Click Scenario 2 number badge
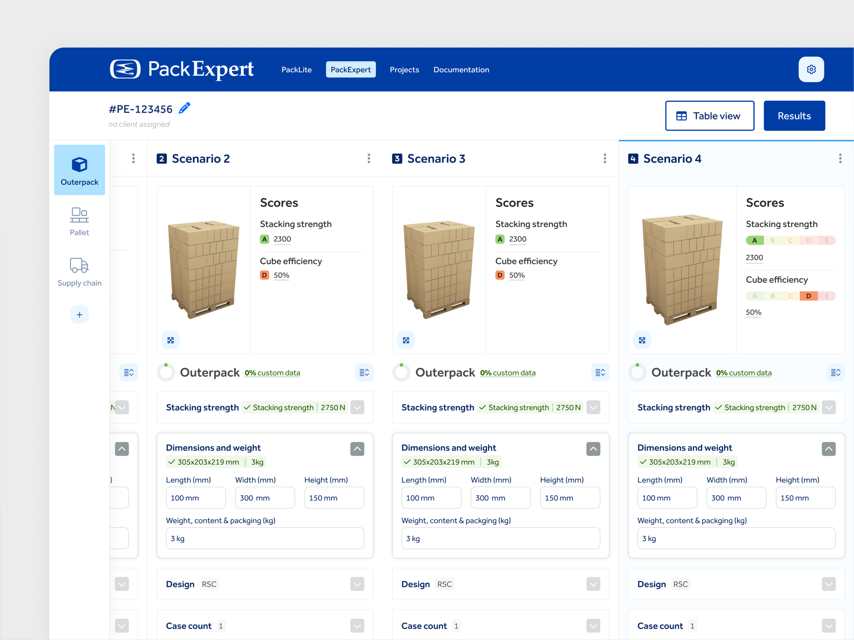This screenshot has height=640, width=854. 162,158
